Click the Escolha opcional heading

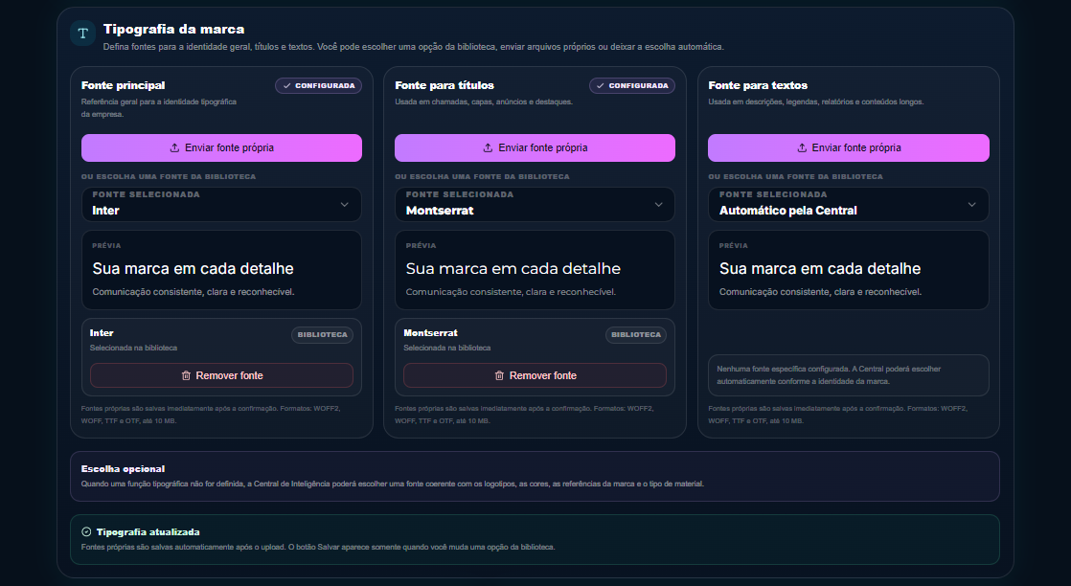point(123,468)
